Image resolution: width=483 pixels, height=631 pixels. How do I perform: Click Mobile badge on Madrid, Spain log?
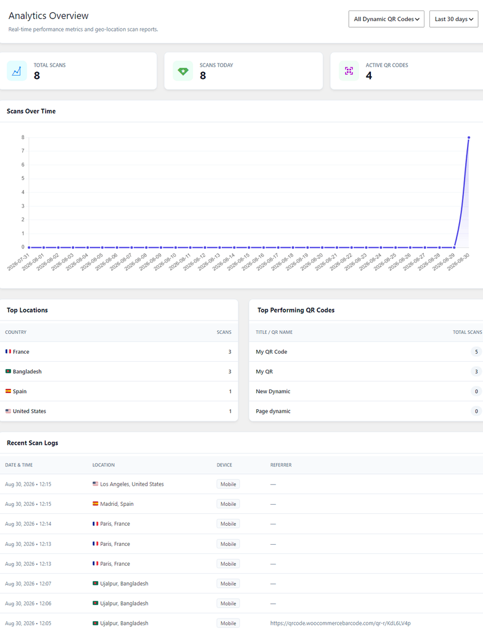228,504
